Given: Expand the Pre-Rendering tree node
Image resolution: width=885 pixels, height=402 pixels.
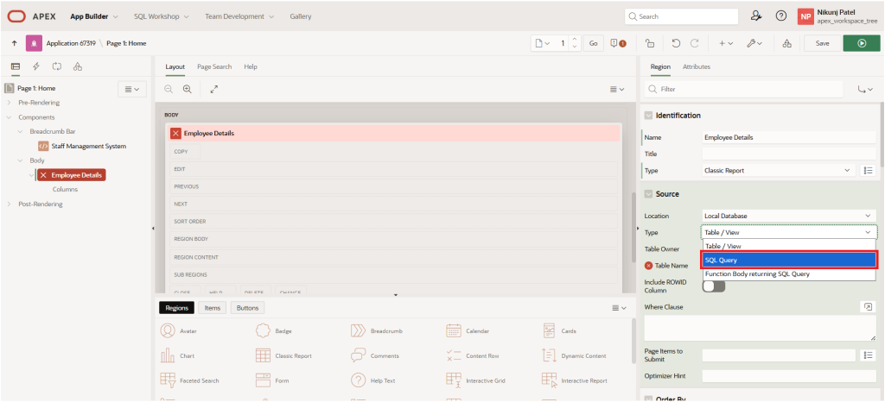Looking at the screenshot, I should (x=10, y=103).
